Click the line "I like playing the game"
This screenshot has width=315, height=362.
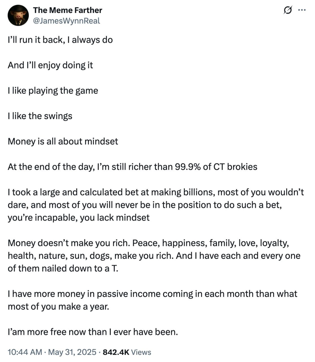[53, 91]
